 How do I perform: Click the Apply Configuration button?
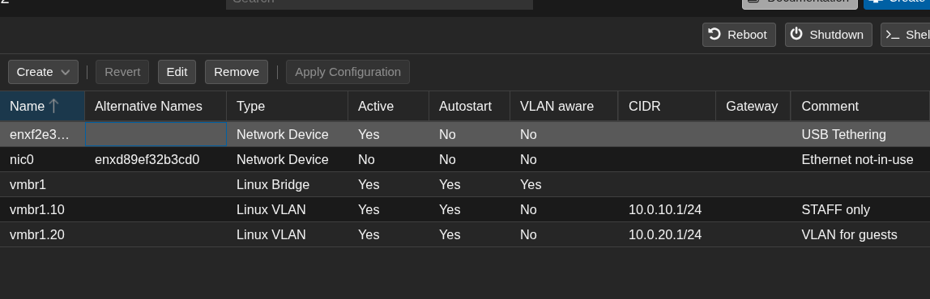click(348, 72)
